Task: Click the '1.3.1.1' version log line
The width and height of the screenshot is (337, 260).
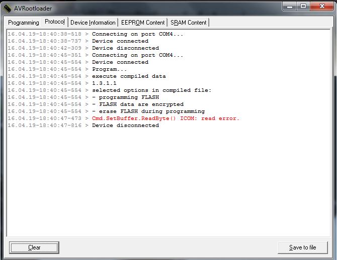Action: (x=62, y=83)
